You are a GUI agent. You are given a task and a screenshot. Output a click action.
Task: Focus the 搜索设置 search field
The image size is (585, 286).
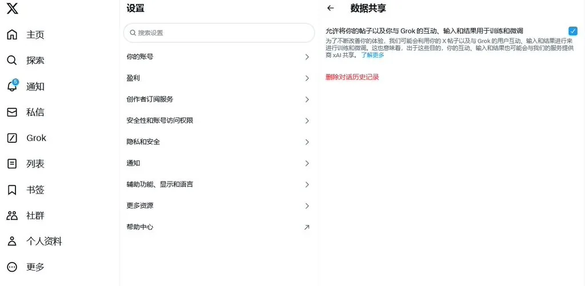pos(219,33)
